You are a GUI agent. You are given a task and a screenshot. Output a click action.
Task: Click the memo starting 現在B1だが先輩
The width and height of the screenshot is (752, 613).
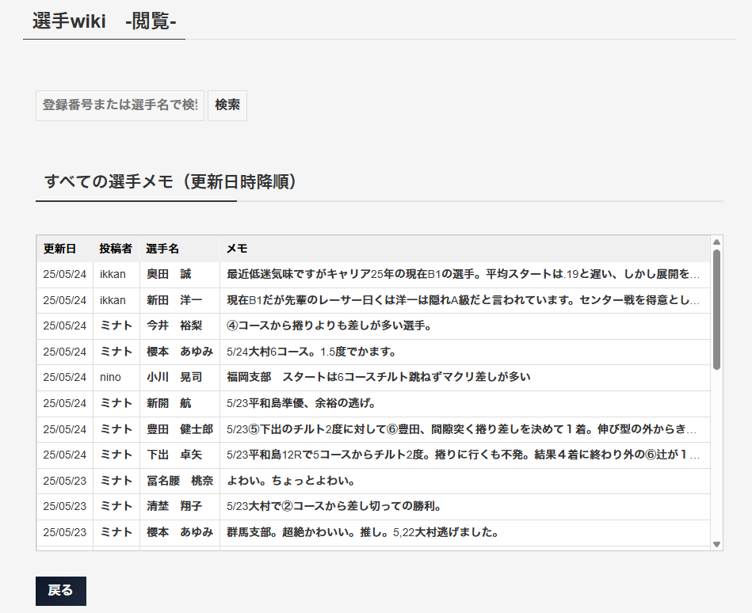(x=464, y=300)
